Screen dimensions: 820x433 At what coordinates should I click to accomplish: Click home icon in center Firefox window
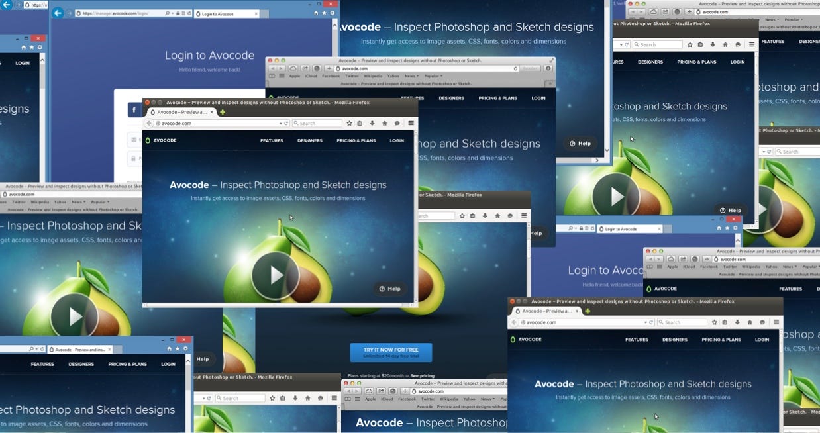click(385, 123)
